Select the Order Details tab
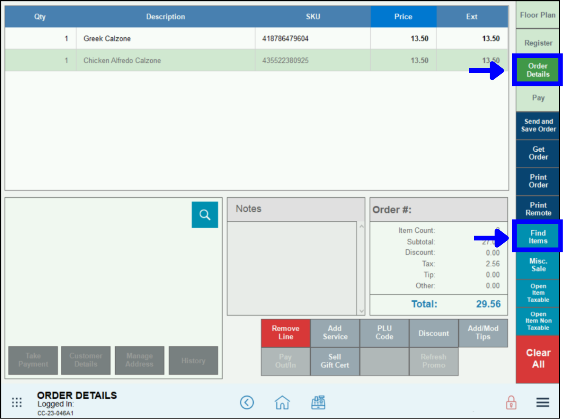This screenshot has height=420, width=564. point(538,70)
